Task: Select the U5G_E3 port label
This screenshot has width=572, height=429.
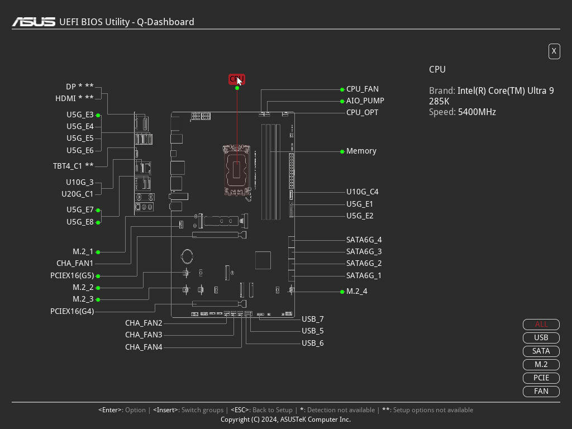Action: [x=80, y=115]
